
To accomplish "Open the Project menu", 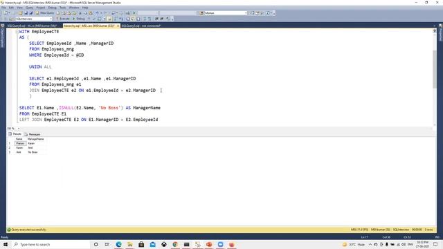I will 41,8.
